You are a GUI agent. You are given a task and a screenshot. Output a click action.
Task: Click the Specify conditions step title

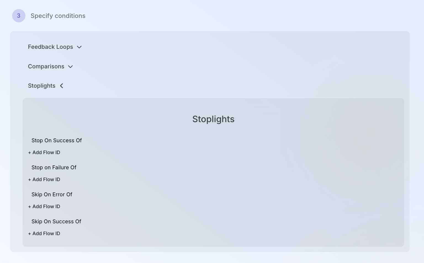click(58, 16)
